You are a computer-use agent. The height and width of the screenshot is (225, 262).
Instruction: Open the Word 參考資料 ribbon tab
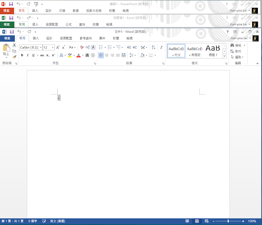tap(86, 38)
